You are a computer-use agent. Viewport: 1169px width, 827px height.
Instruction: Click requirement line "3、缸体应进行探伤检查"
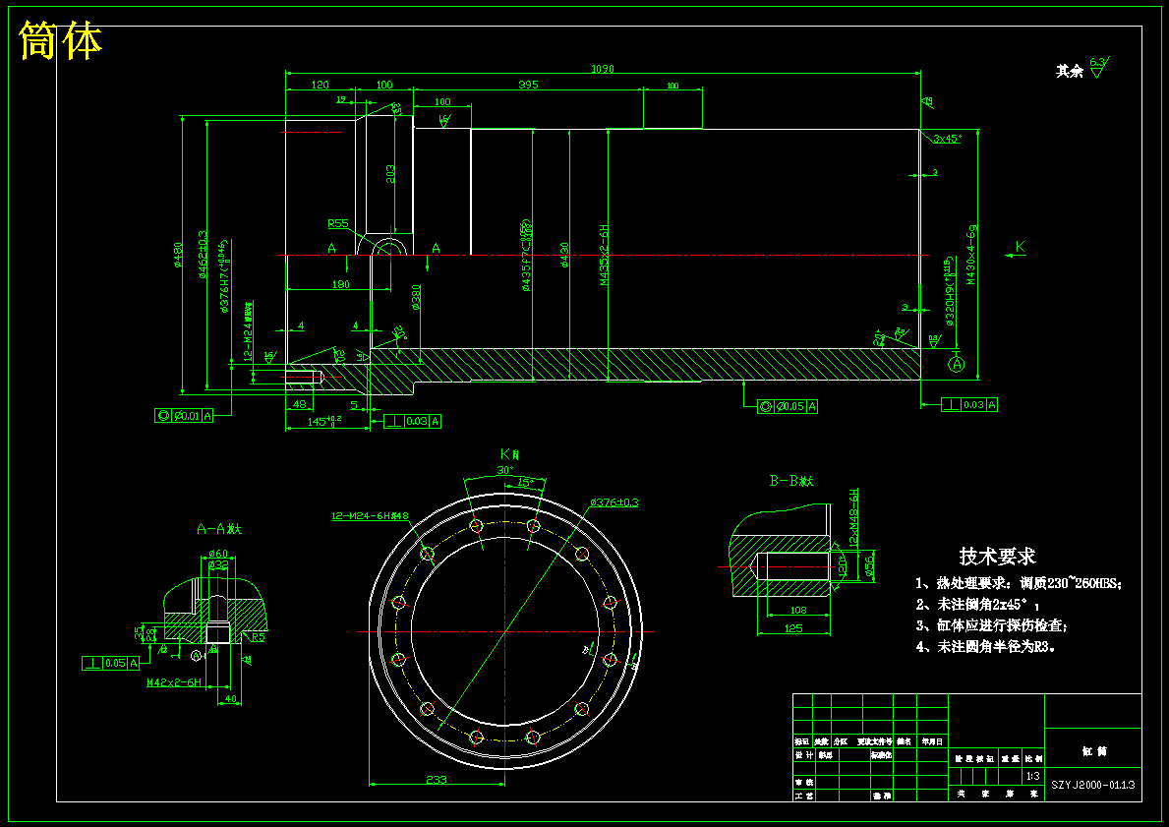coord(992,626)
